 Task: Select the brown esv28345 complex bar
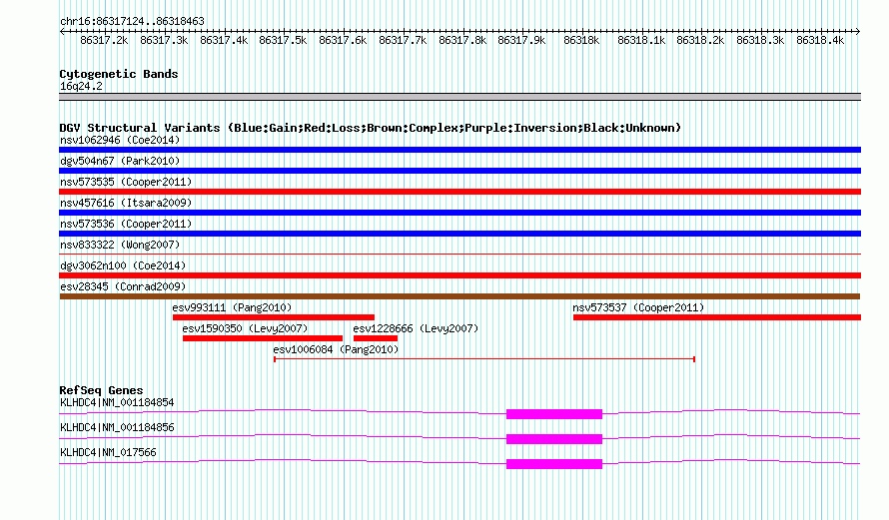pos(459,296)
